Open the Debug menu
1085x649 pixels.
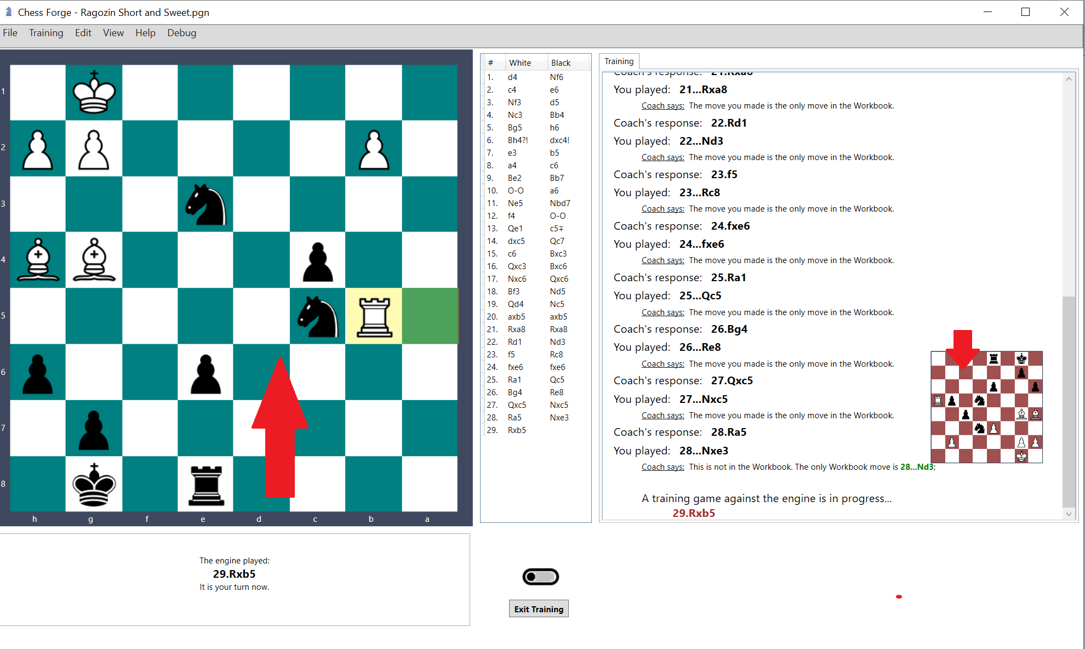click(181, 33)
